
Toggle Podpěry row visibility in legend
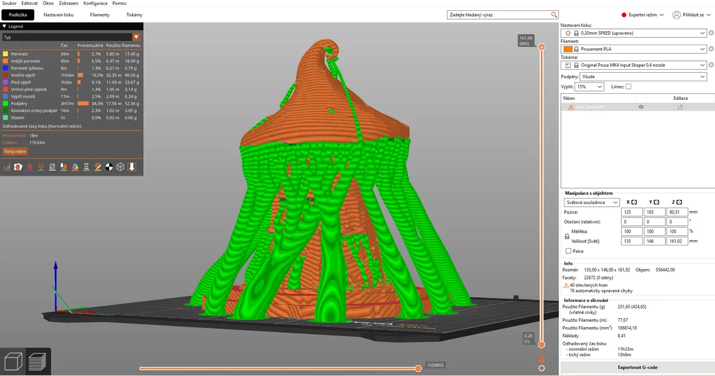(70, 103)
